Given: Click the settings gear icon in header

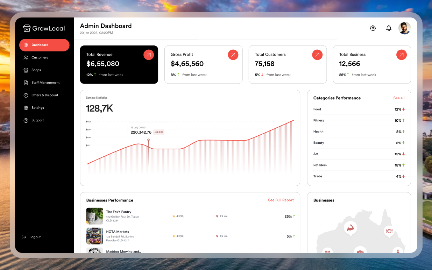Looking at the screenshot, I should 373,28.
